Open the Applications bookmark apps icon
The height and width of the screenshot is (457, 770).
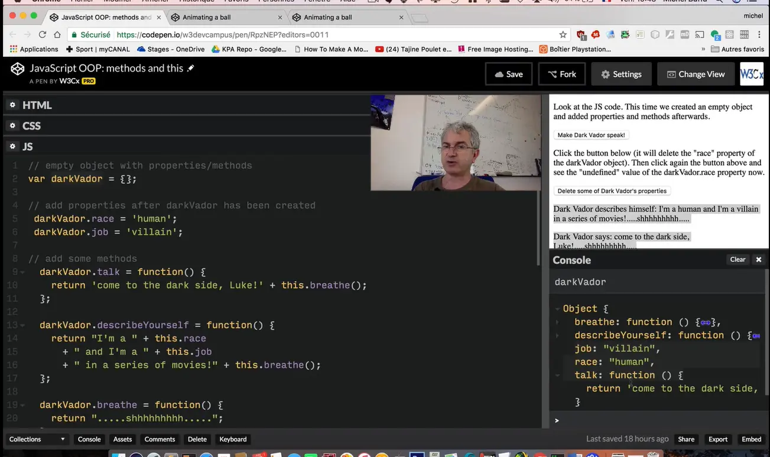click(x=14, y=49)
